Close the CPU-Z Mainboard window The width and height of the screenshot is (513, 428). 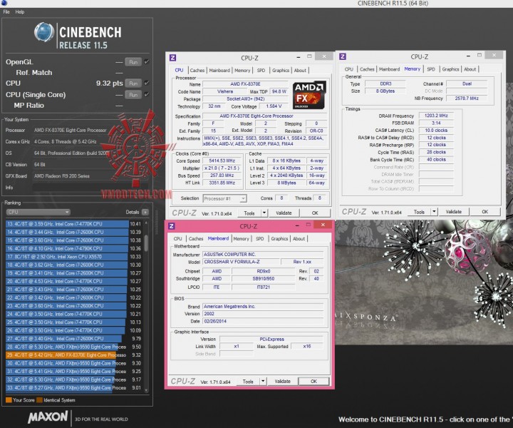tap(323, 225)
